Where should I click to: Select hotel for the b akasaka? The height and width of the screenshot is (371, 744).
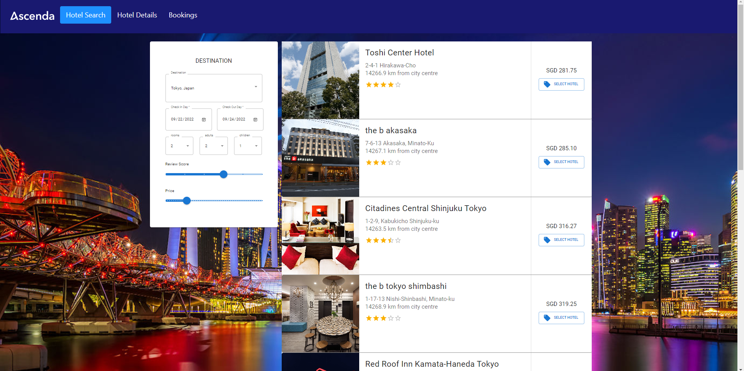pos(561,162)
